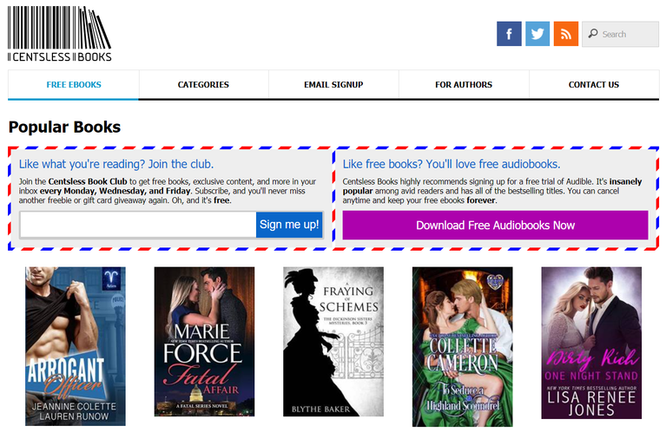This screenshot has height=432, width=666.
Task: Open 'Like what you're reading? Join the club' link
Action: (116, 164)
